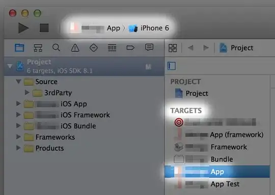Show the Symbol navigator
Viewport: 275px width, 195px height.
pos(38,48)
